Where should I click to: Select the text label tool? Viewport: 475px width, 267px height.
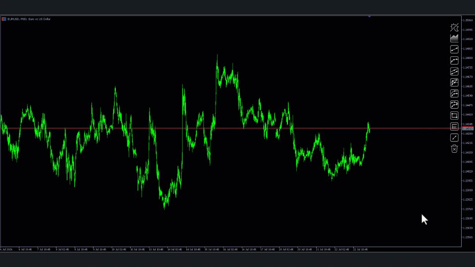click(x=454, y=127)
